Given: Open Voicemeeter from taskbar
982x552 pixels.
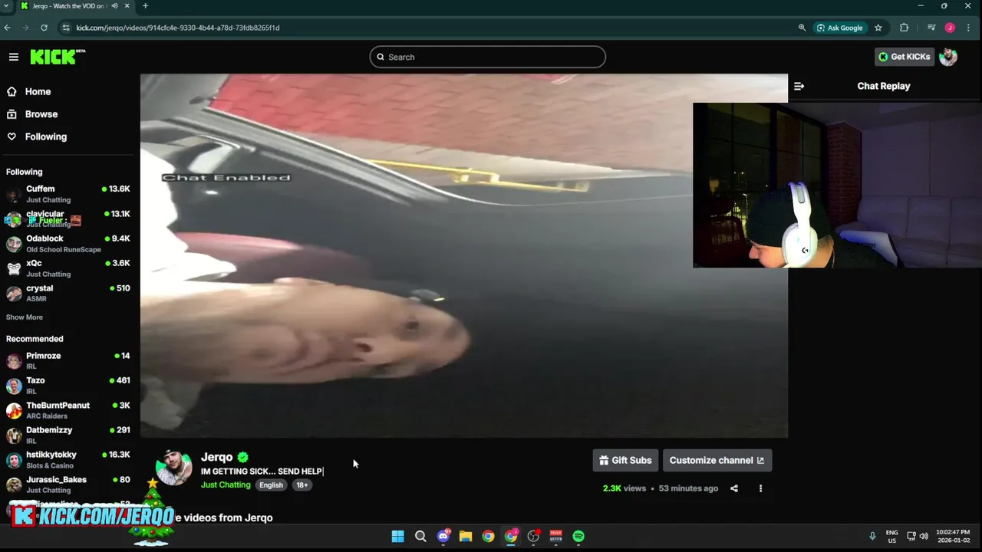Looking at the screenshot, I should [x=556, y=536].
